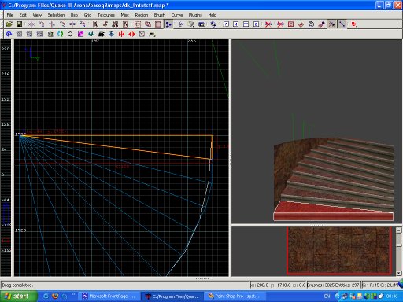This screenshot has height=302, width=403.
Task: Open the Plugins menu
Action: [x=195, y=15]
